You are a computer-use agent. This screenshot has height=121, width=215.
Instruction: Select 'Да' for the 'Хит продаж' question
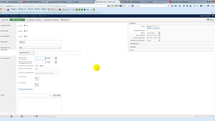[x=36, y=86]
